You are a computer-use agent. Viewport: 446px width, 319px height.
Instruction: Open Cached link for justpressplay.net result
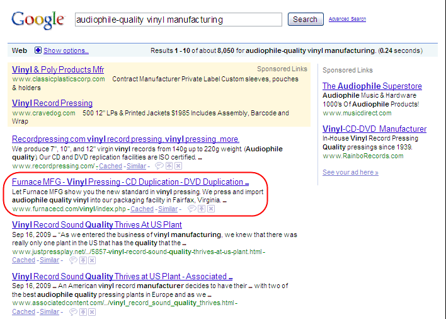tap(23, 260)
